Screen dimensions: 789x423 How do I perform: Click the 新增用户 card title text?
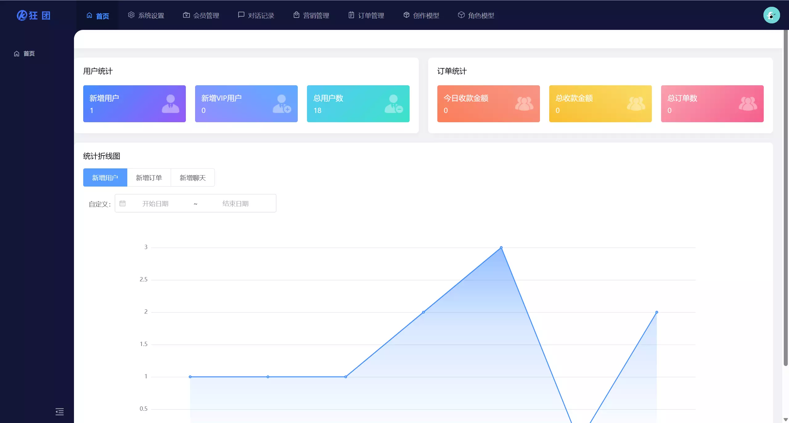coord(104,98)
